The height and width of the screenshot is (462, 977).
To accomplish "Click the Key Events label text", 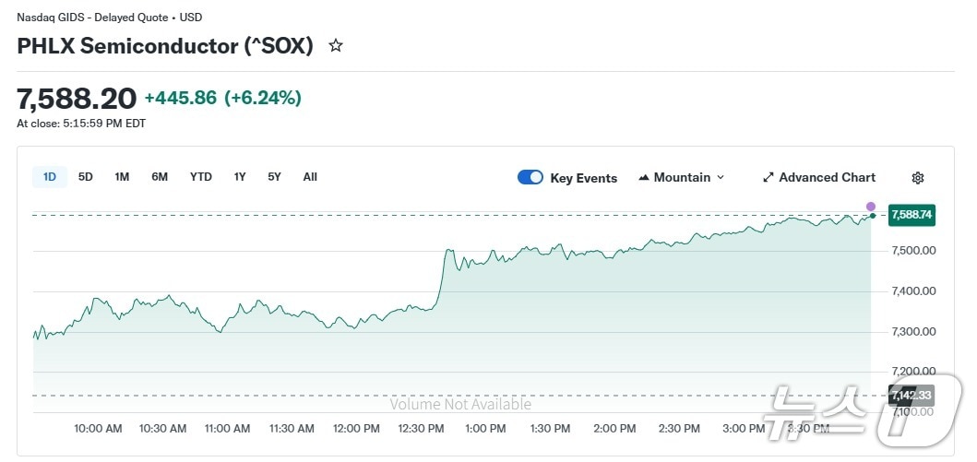I will pos(583,178).
